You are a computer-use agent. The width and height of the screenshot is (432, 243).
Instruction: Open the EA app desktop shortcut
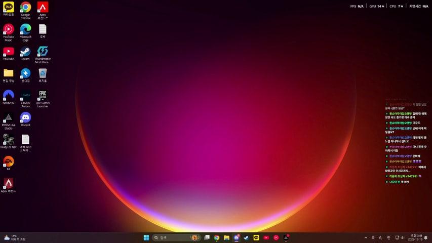pos(9,161)
